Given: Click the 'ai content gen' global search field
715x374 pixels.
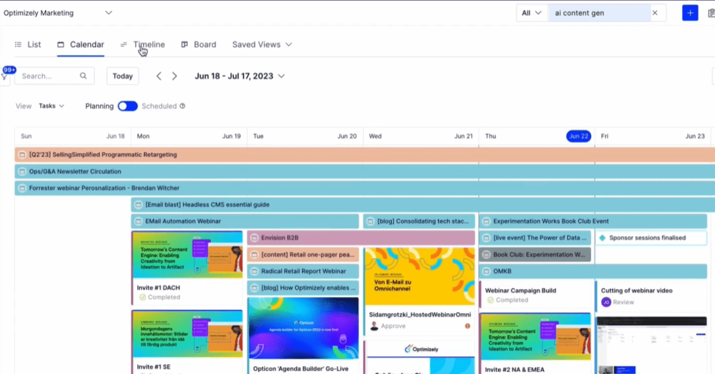Looking at the screenshot, I should (x=599, y=13).
